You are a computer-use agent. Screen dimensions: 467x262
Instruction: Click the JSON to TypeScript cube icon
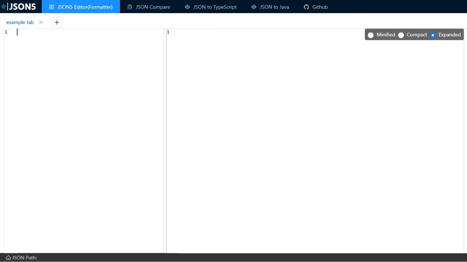(187, 7)
